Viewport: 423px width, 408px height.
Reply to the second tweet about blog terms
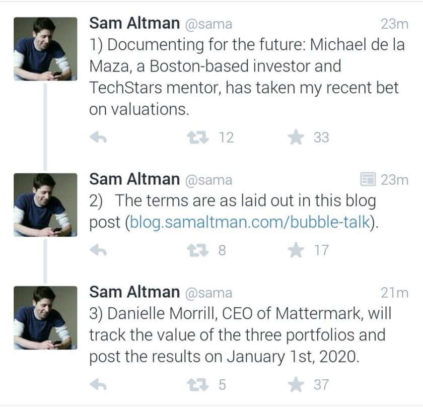point(98,250)
